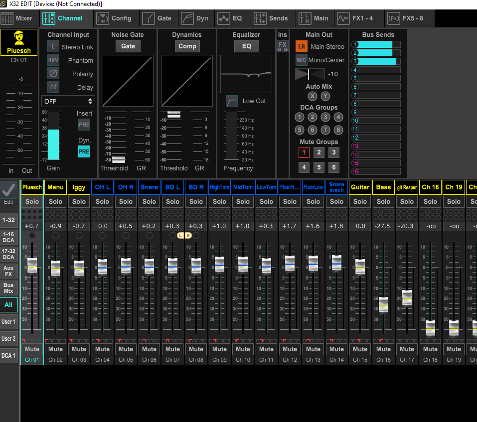Enable the Low Cut filter icon

[x=232, y=101]
